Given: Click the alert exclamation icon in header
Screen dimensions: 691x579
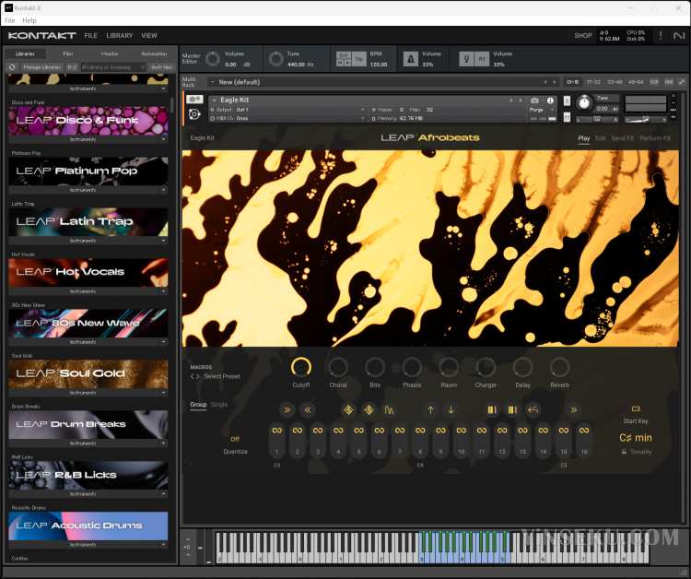Looking at the screenshot, I should click(659, 36).
